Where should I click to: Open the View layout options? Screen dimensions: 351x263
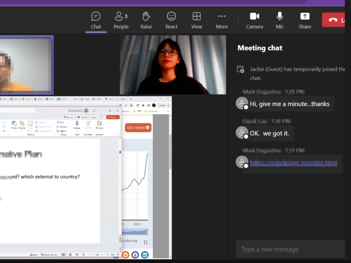point(197,20)
